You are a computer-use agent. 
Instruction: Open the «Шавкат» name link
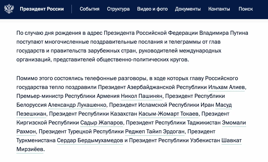(231, 141)
